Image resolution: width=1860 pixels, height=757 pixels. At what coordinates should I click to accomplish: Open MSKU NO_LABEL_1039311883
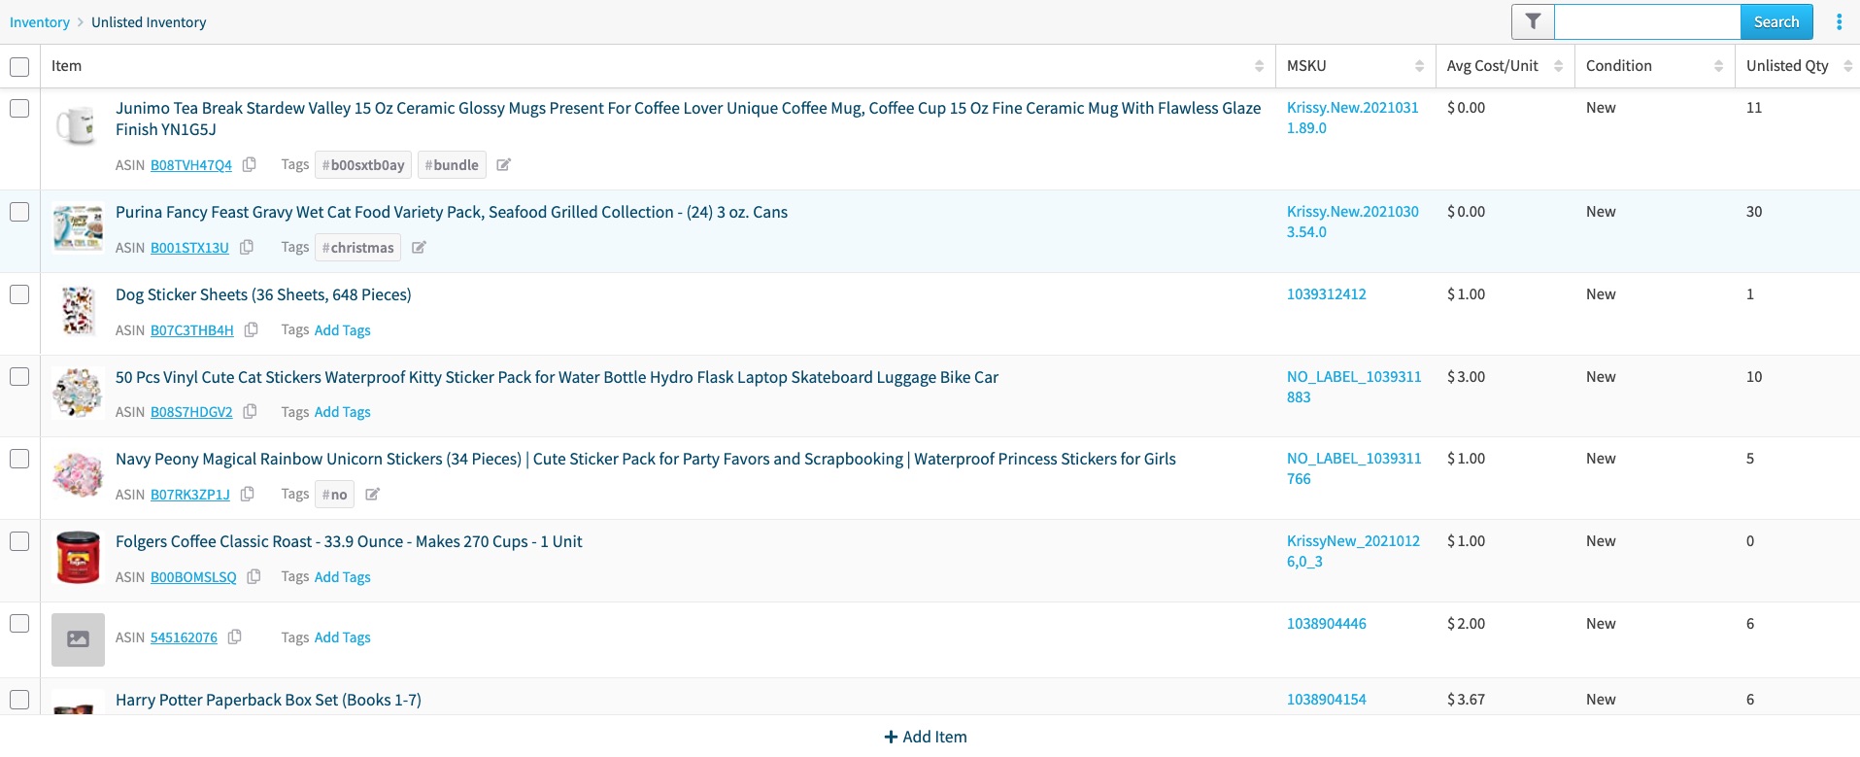(1354, 387)
